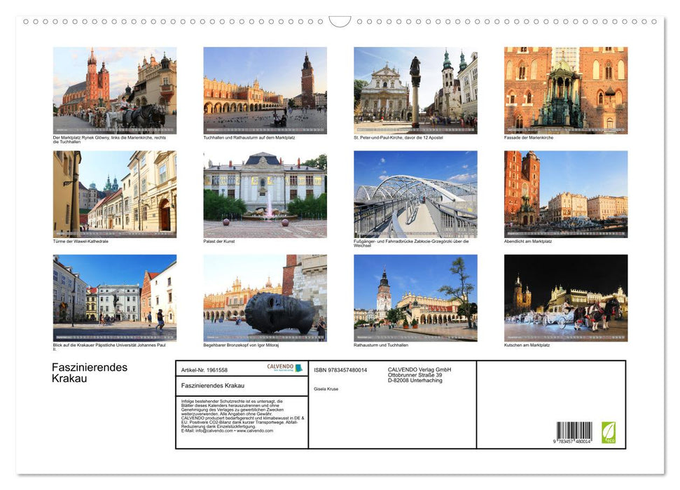The height and width of the screenshot is (490, 680).
Task: Click the CALVENDO Verlag GmbH address block
Action: 419,377
